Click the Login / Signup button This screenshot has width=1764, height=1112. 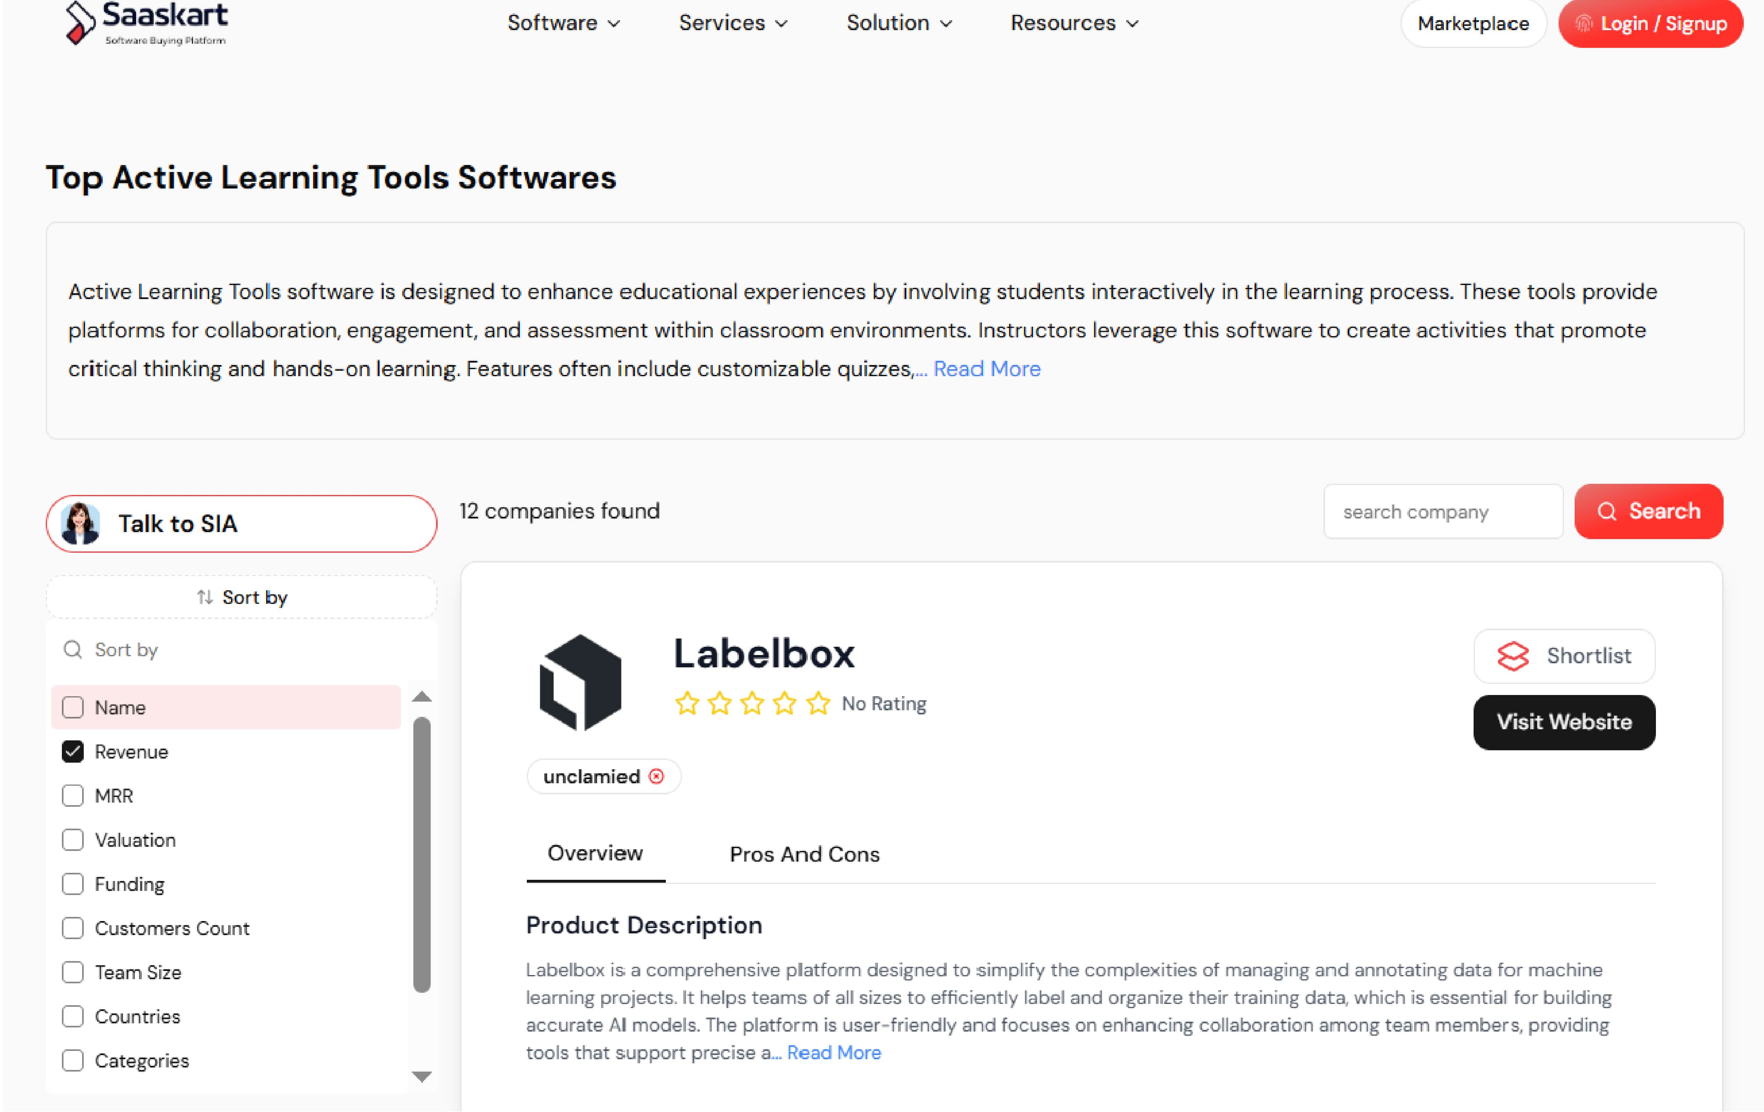pos(1651,24)
